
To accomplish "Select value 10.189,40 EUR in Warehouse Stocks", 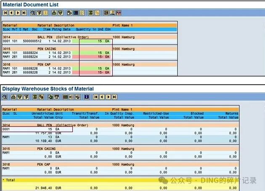I will point(48,141).
